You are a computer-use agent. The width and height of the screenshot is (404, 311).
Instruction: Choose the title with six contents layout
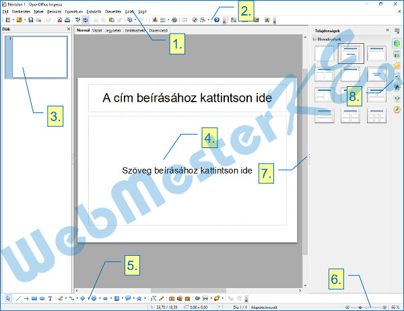376,116
